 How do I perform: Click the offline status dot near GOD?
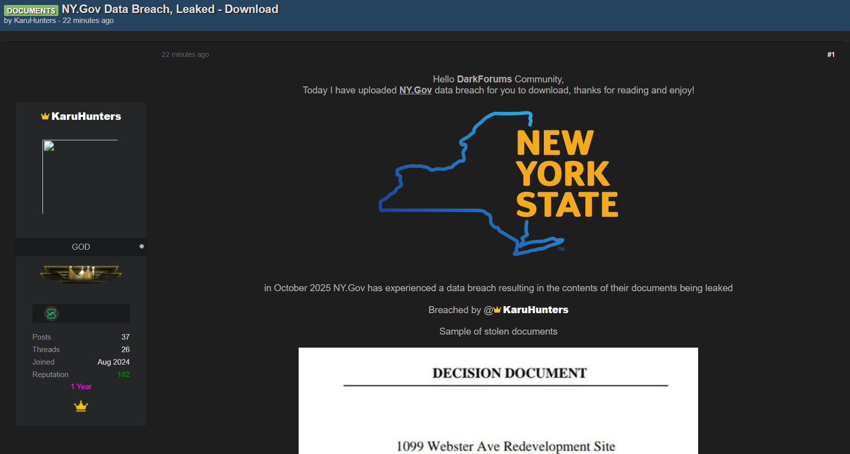pyautogui.click(x=142, y=246)
